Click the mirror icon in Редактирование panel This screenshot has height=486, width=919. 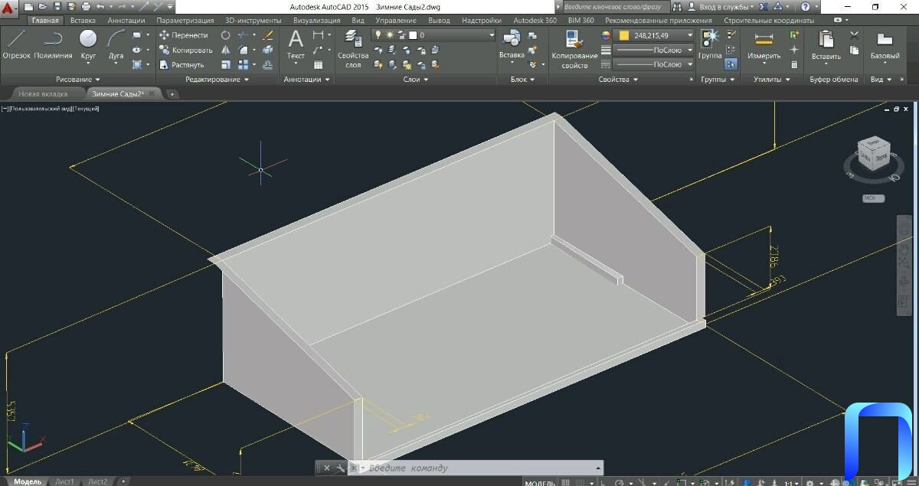coord(225,50)
